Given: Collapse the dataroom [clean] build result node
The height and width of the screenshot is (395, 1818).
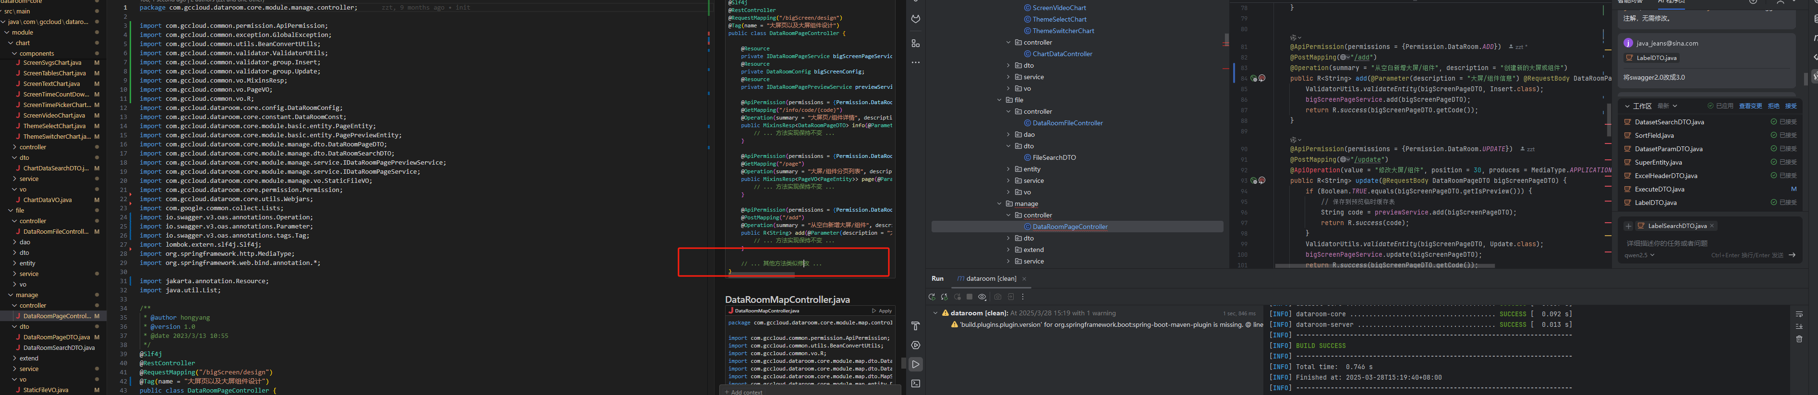Looking at the screenshot, I should (936, 313).
